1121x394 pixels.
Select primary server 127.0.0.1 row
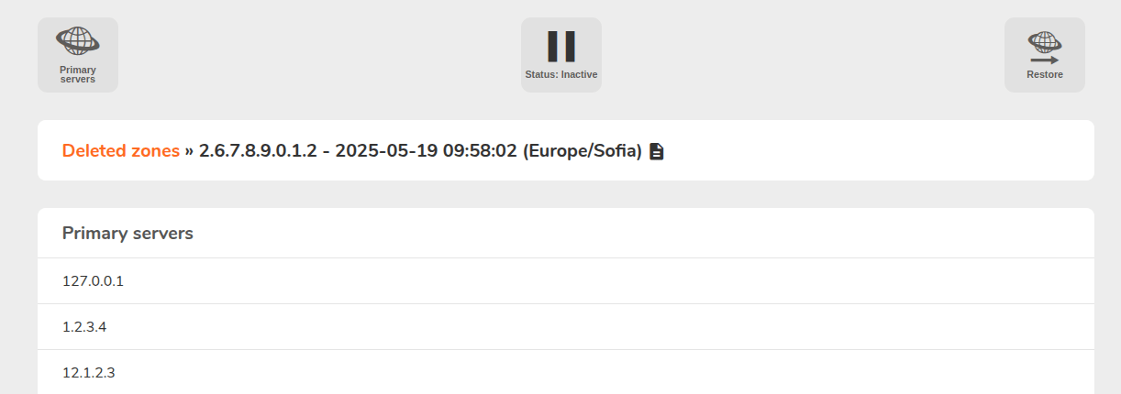[x=566, y=281]
